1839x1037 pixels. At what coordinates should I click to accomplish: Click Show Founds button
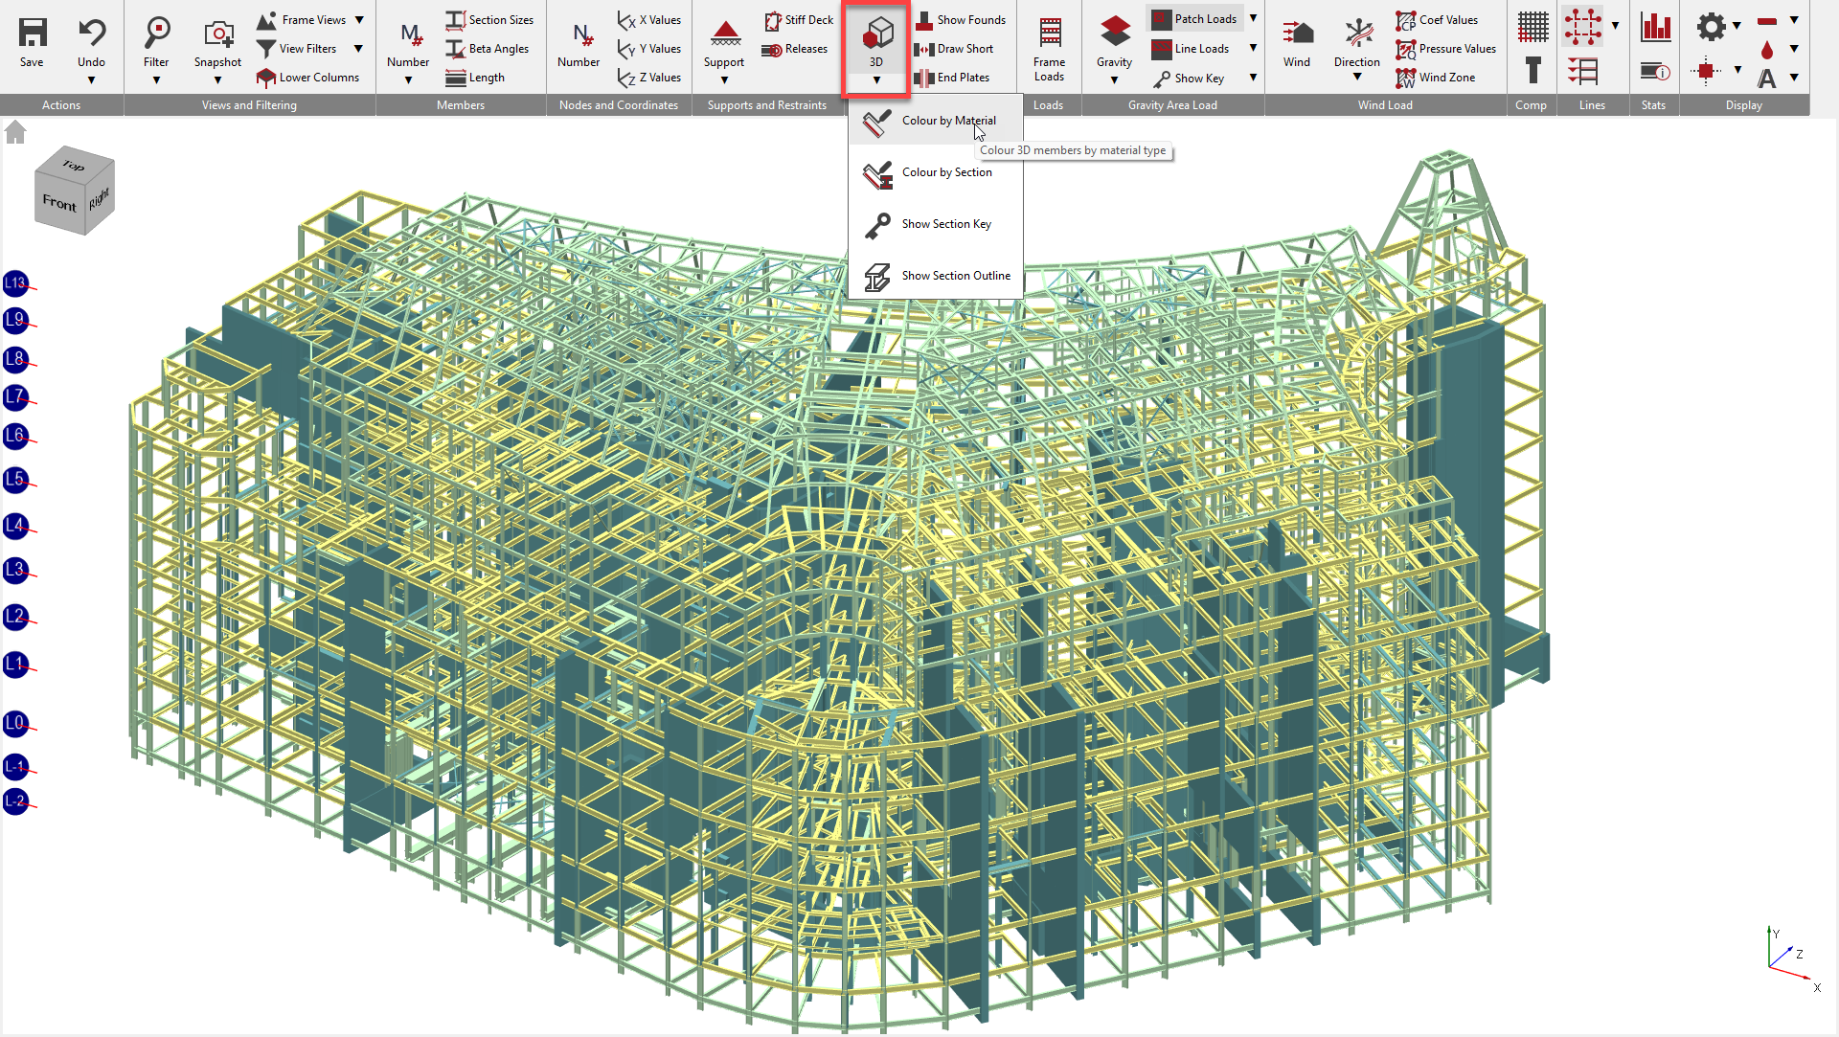click(x=960, y=20)
